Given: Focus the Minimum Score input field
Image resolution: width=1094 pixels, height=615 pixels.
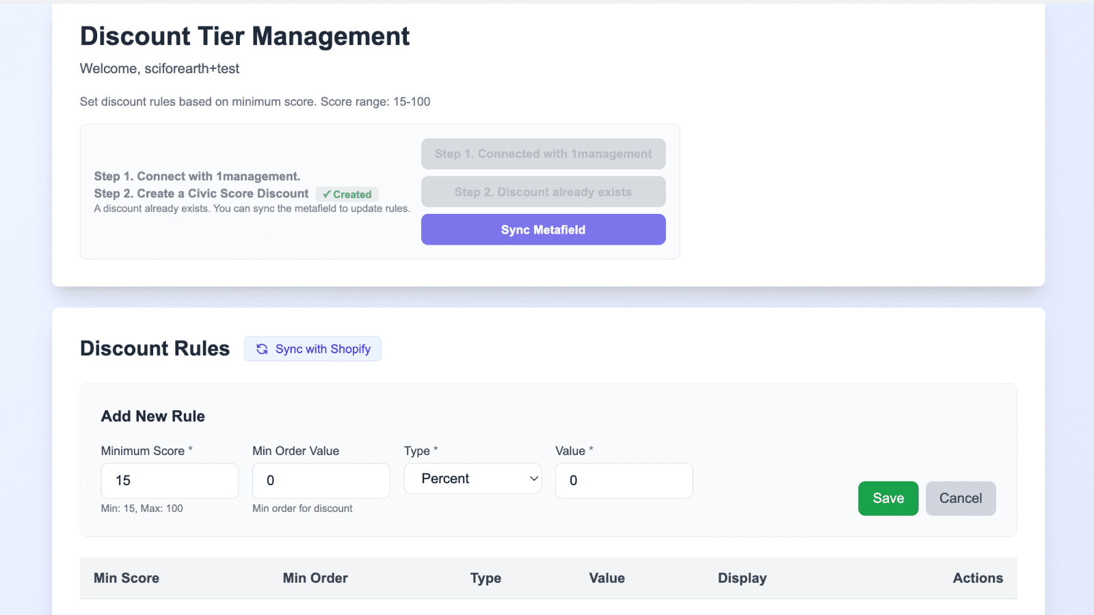Looking at the screenshot, I should (170, 481).
